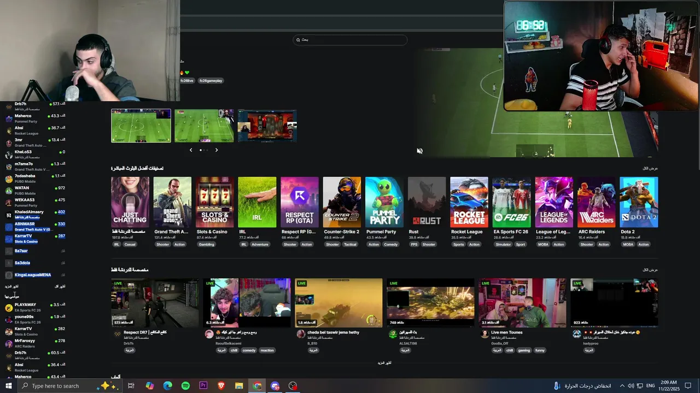Image resolution: width=700 pixels, height=393 pixels.
Task: Open the ARC Raiders category
Action: pyautogui.click(x=596, y=202)
